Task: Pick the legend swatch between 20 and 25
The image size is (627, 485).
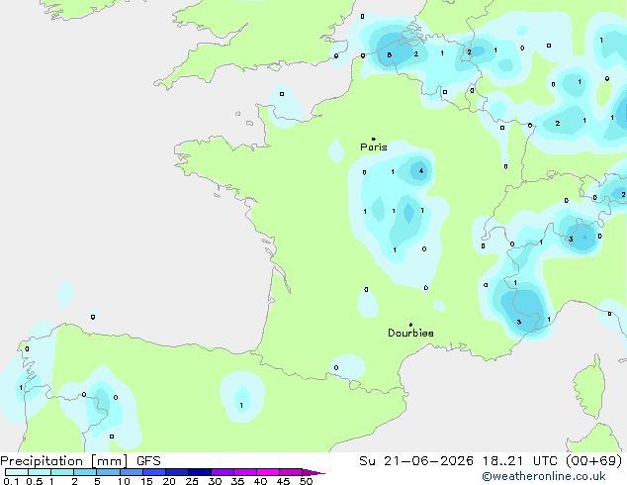Action: click(x=177, y=472)
